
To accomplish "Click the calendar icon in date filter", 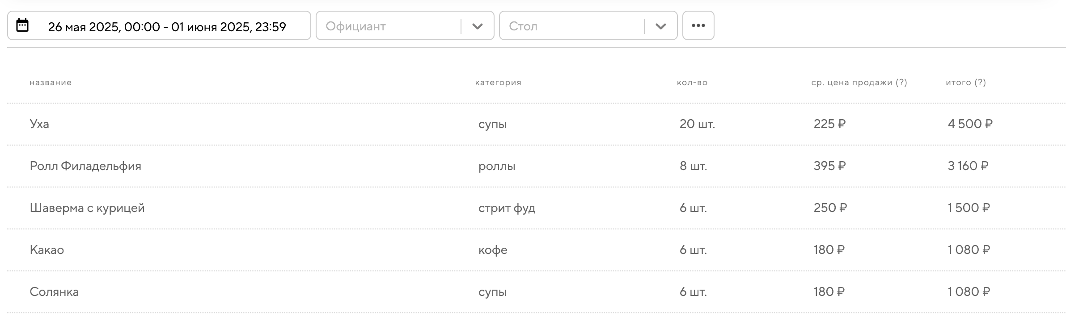I will pos(22,25).
